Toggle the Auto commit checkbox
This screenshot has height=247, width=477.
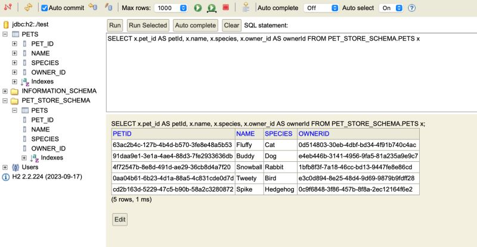click(44, 8)
